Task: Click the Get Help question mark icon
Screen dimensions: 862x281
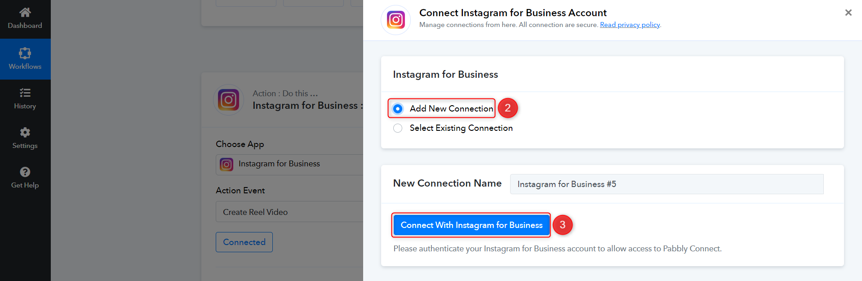Action: pyautogui.click(x=25, y=172)
